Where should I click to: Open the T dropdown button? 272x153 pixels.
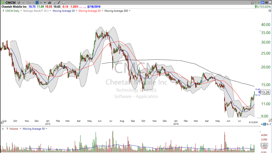pyautogui.click(x=266, y=3)
